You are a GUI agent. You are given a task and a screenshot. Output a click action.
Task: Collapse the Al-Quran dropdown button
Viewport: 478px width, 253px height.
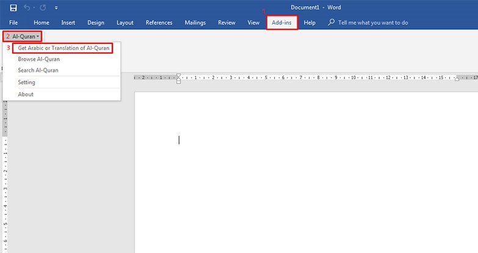coord(22,37)
